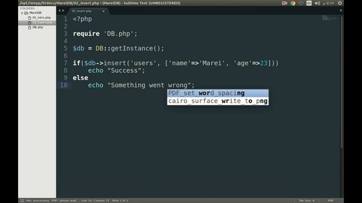Select the MareiDB folder in sidebar
The image size is (362, 203).
click(35, 13)
